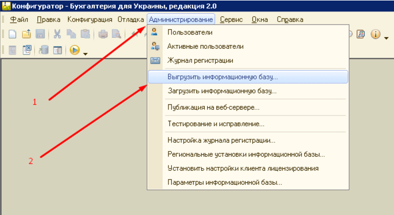Open the Правка menu
This screenshot has width=394, height=215.
point(48,20)
